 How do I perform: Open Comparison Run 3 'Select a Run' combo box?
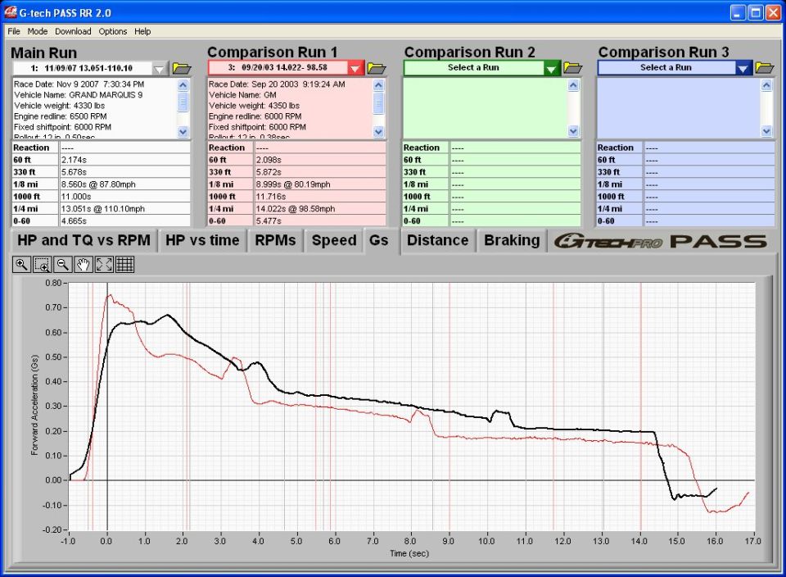pyautogui.click(x=666, y=68)
